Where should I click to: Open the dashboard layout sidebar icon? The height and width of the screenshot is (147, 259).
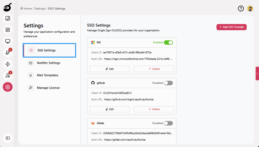[8, 18]
